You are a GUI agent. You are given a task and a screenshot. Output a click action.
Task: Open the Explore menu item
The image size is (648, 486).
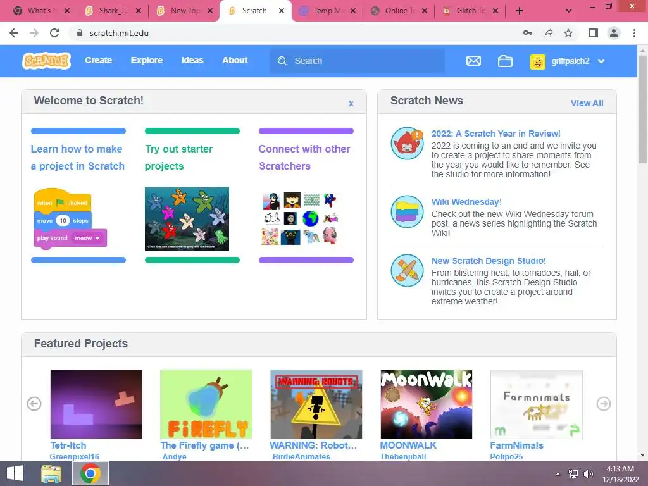(147, 60)
